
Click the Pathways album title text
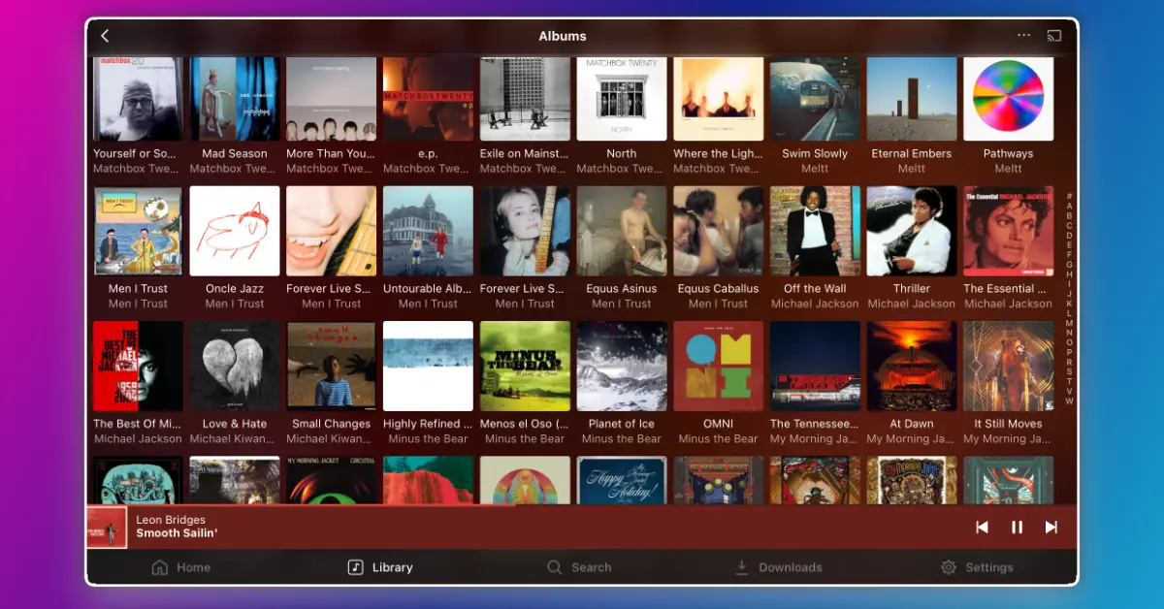tap(1009, 153)
